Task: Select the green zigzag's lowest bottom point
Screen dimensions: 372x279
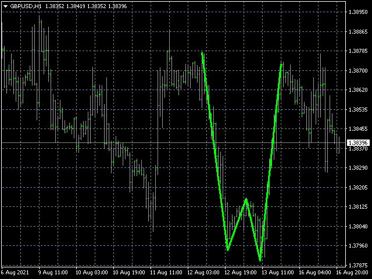Action: point(260,260)
